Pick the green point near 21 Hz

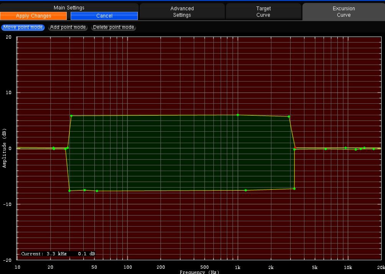(53, 148)
